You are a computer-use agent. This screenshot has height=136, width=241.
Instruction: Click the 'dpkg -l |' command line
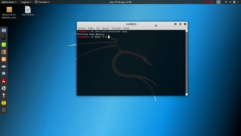(x=93, y=37)
